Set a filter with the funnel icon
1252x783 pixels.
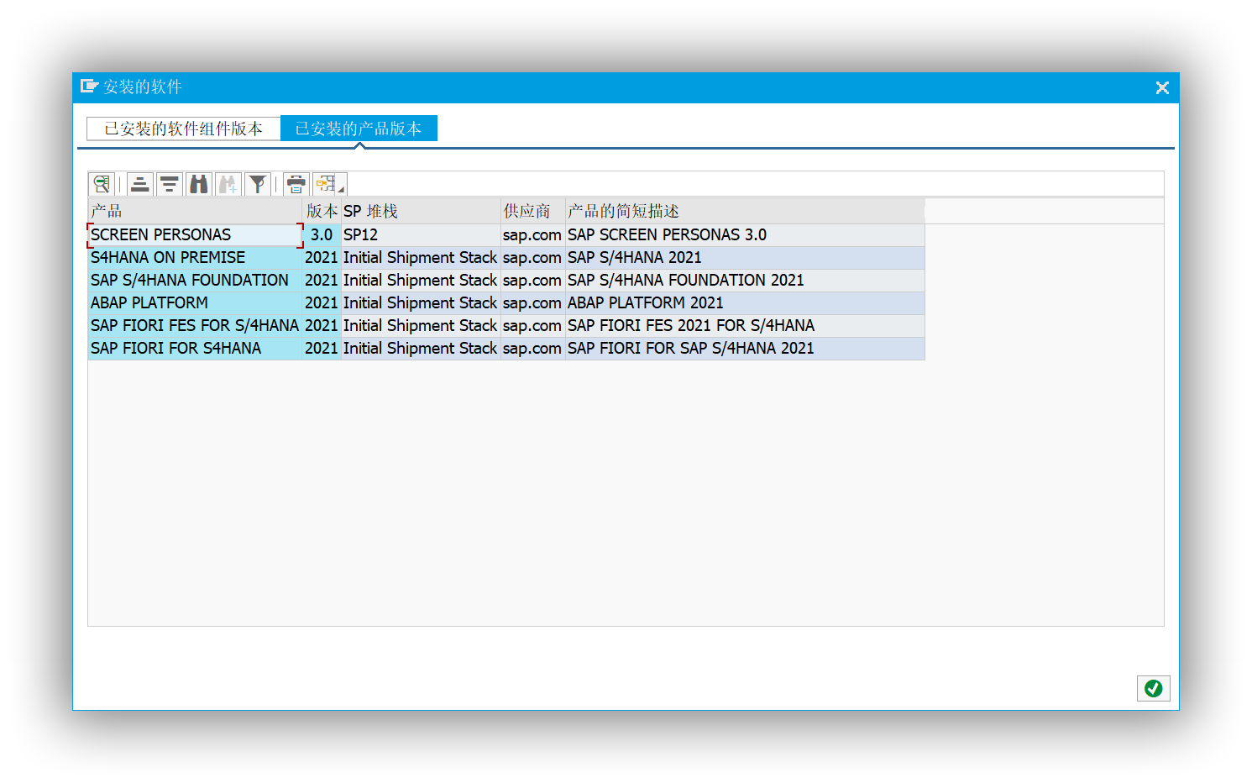pos(258,184)
